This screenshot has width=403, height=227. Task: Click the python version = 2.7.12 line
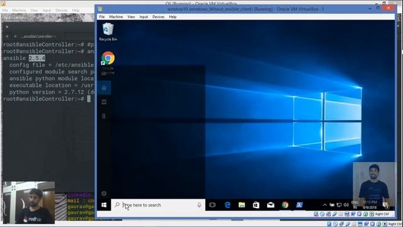(x=52, y=92)
